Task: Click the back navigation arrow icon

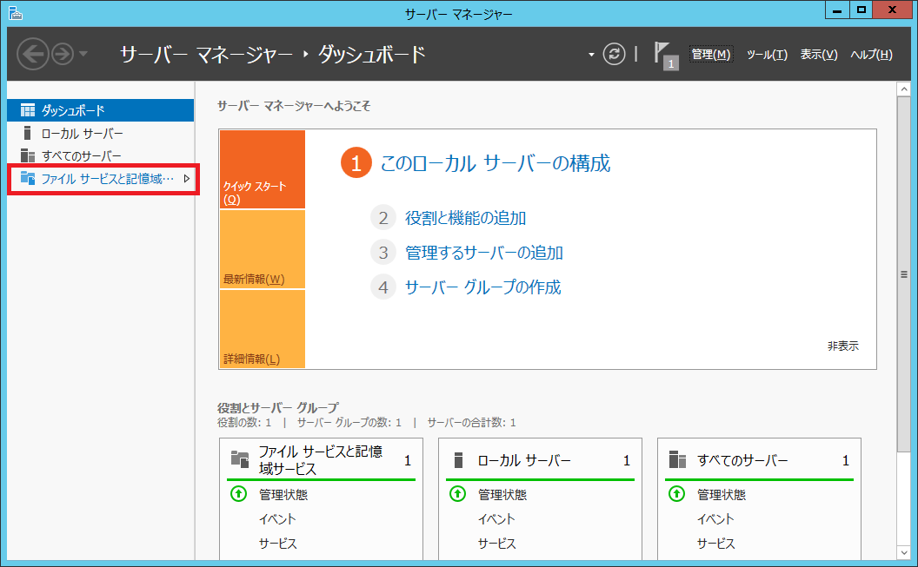Action: 32,55
